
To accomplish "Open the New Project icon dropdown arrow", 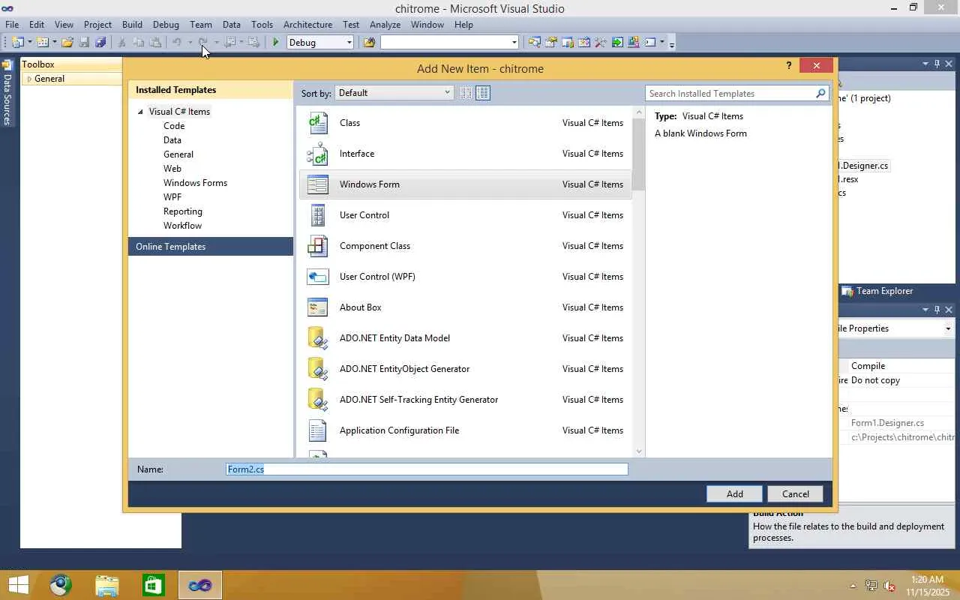I will pyautogui.click(x=28, y=43).
